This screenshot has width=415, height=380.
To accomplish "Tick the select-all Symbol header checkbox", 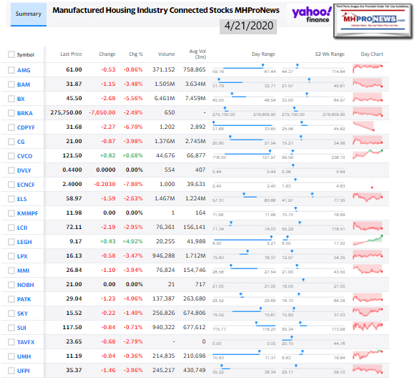I will [11, 54].
